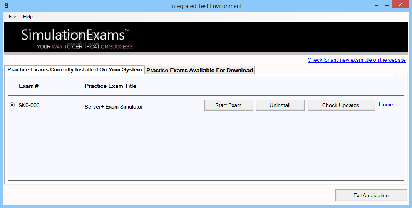Open the Home link for SK0-003
Image resolution: width=412 pixels, height=208 pixels.
click(386, 104)
